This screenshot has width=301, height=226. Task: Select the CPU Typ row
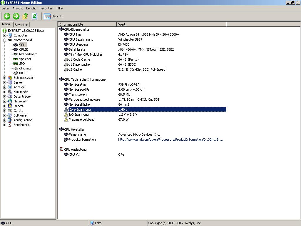point(142,34)
